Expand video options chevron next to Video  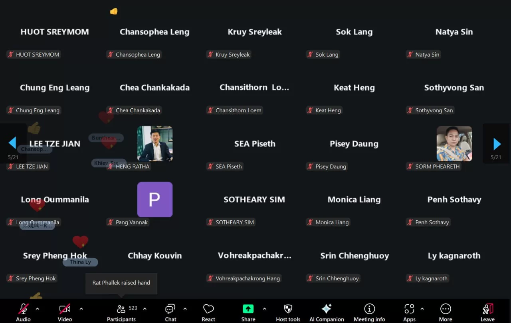tap(81, 309)
